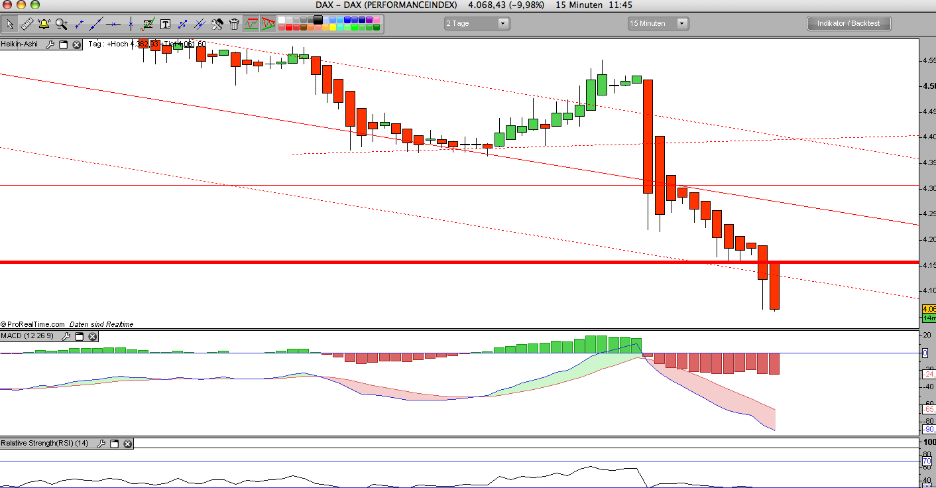Click the ProRealTime.com copyright text
This screenshot has height=488, width=936.
pyautogui.click(x=32, y=324)
